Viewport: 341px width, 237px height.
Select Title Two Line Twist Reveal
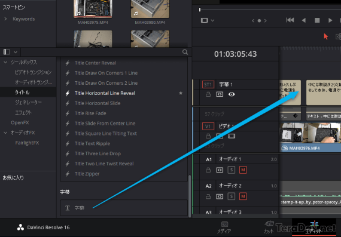(104, 164)
